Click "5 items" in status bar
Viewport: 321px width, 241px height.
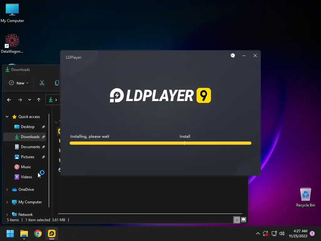click(x=13, y=220)
